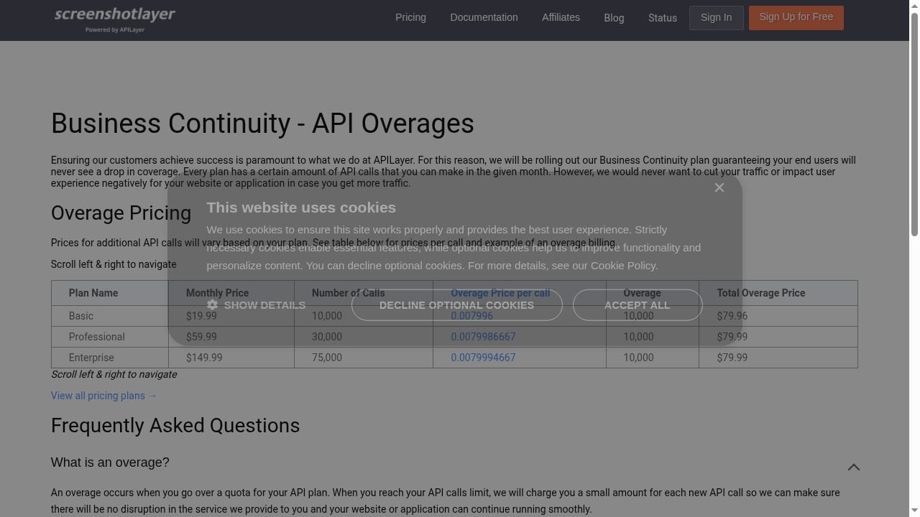Select the 'Enterprise' plan name cell
The width and height of the screenshot is (920, 517).
click(x=110, y=358)
